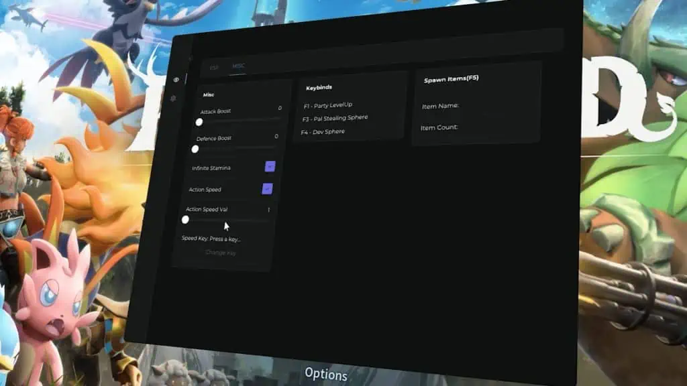687x386 pixels.
Task: Focus the Item Name field
Action: click(478, 107)
